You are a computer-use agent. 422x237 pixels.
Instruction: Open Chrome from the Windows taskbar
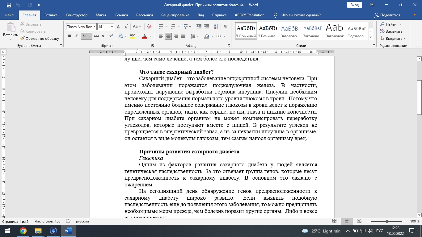(23, 231)
